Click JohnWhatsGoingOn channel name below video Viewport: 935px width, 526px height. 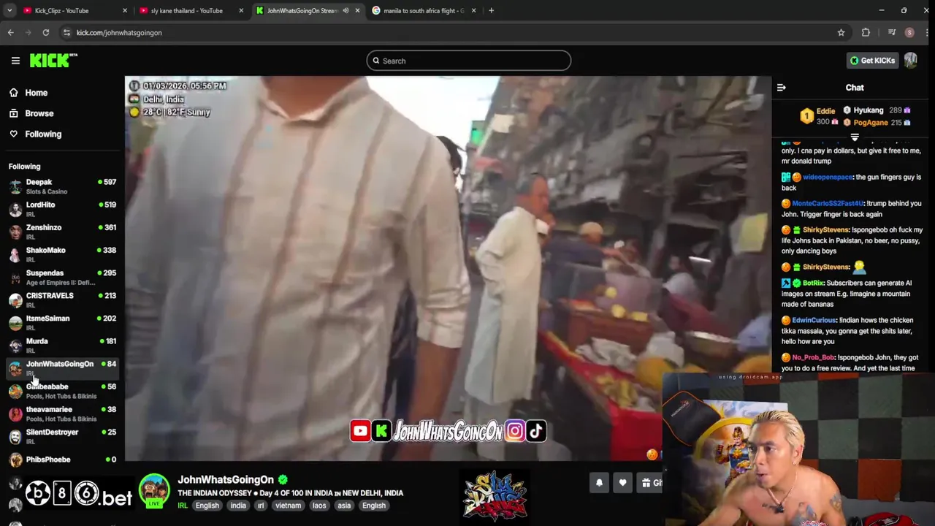(226, 479)
